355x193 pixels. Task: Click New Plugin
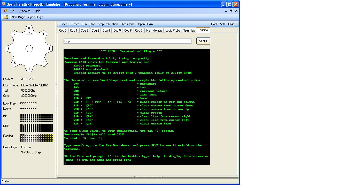tap(19, 17)
